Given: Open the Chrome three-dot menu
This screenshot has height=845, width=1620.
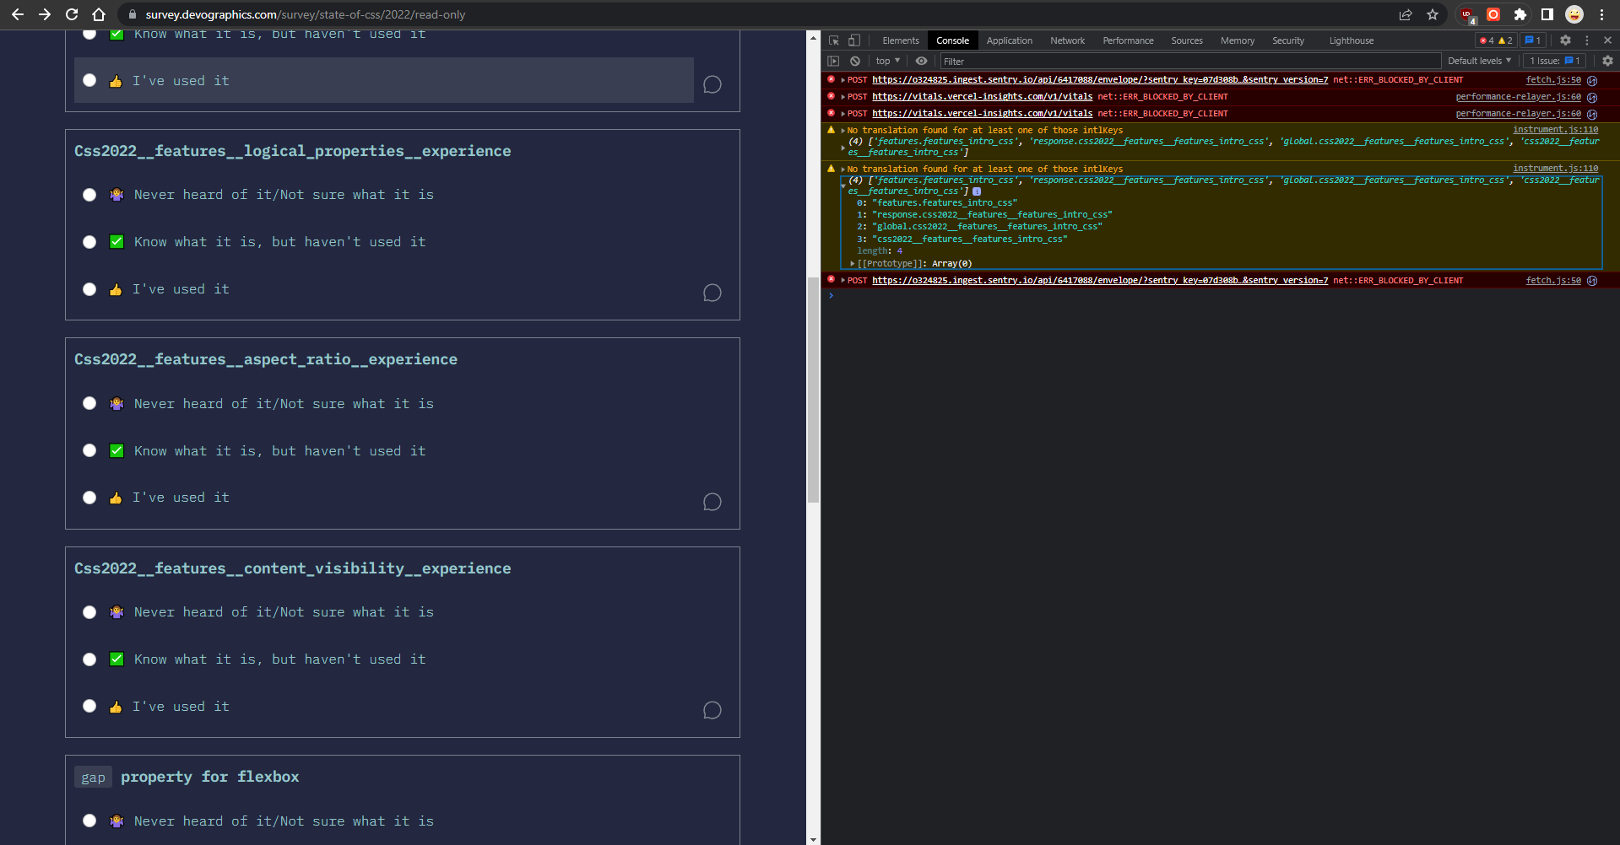Looking at the screenshot, I should pos(1601,14).
